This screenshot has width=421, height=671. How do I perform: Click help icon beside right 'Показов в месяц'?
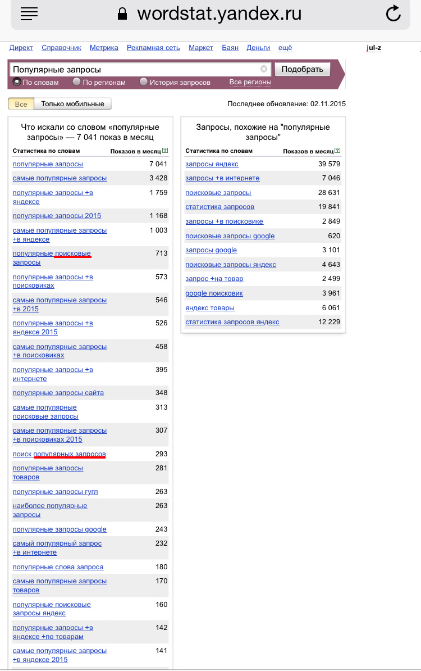point(337,151)
